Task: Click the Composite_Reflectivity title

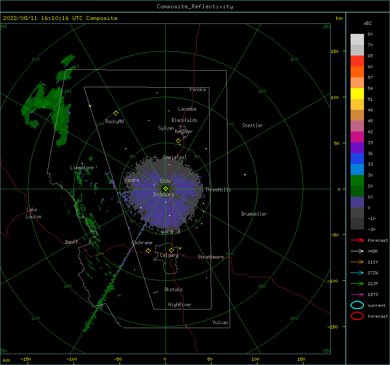Action: pos(195,7)
